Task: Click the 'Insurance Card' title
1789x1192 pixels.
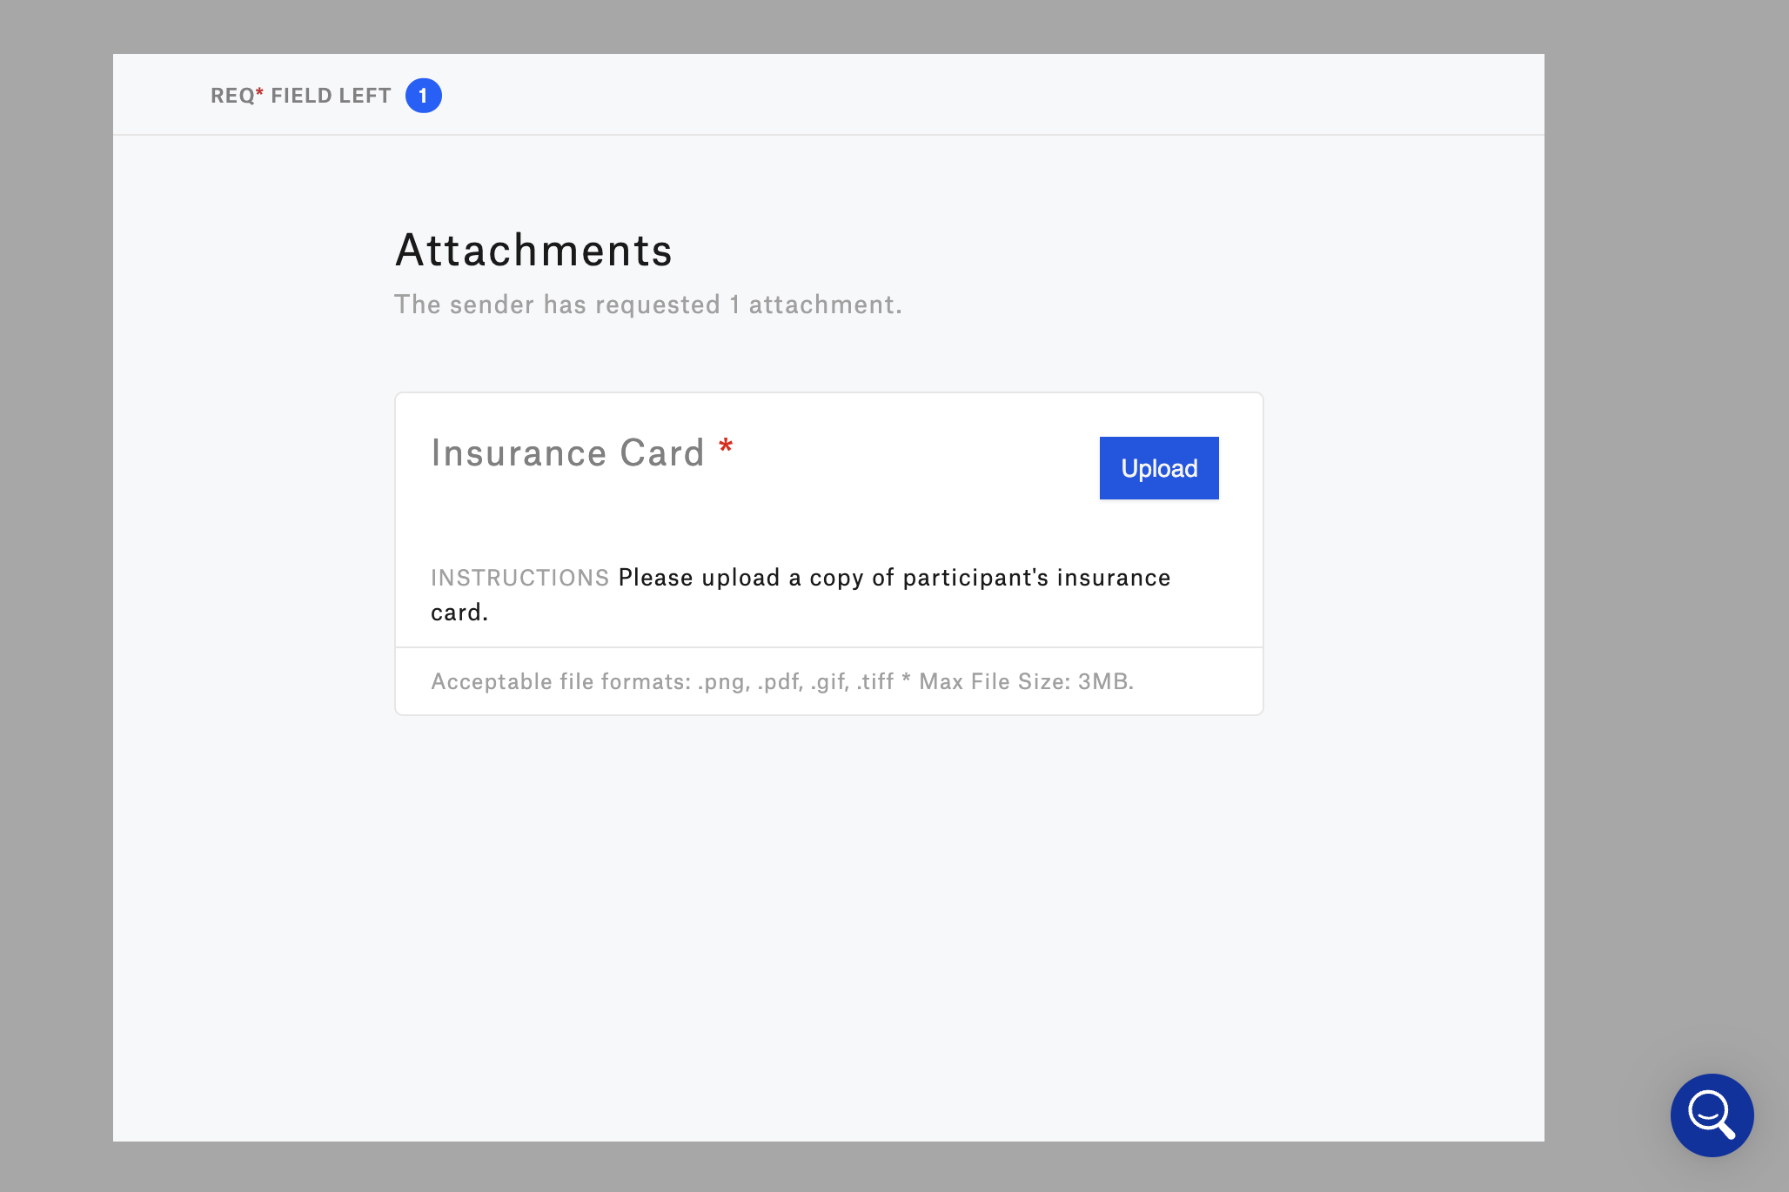Action: [x=567, y=453]
